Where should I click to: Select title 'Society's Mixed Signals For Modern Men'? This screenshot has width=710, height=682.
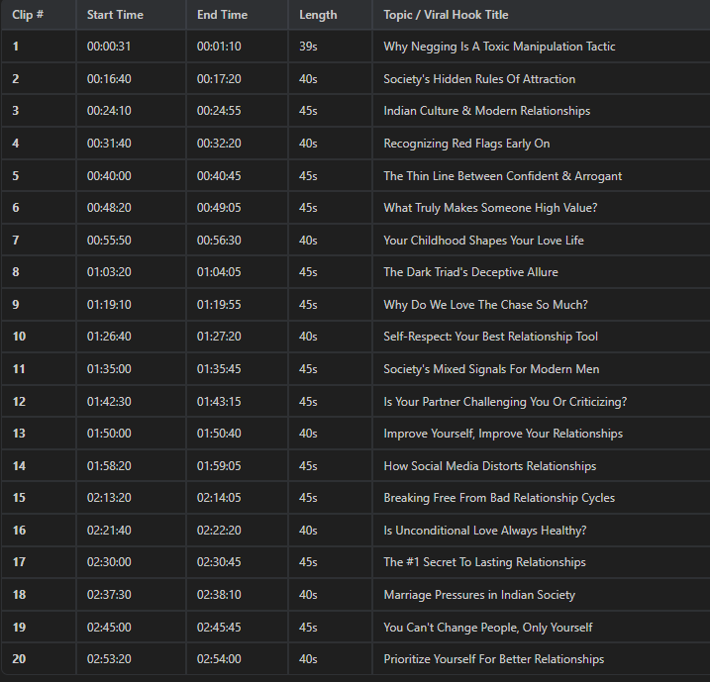click(x=491, y=369)
